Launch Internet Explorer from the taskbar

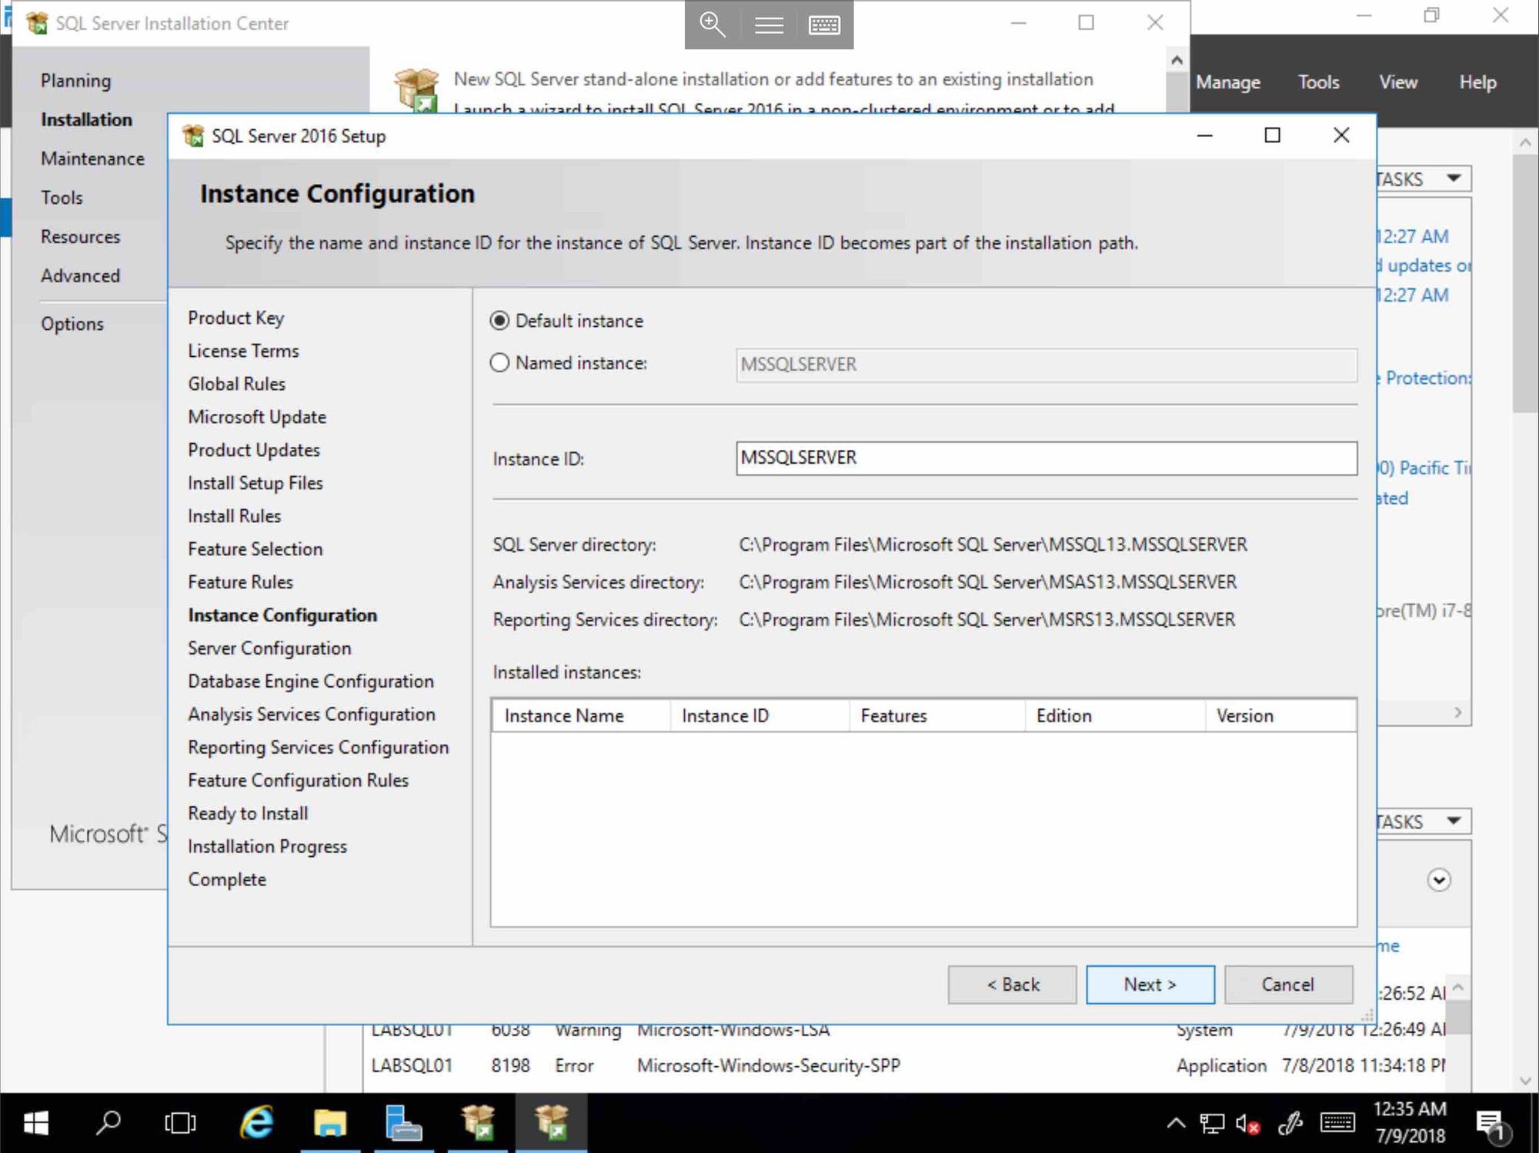point(256,1124)
